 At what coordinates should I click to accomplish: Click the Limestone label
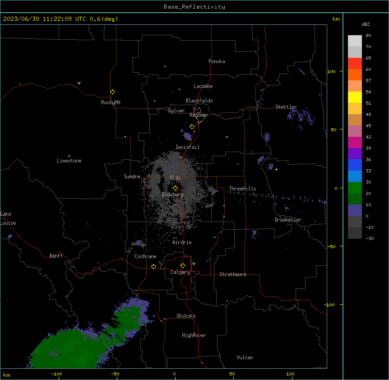69,161
